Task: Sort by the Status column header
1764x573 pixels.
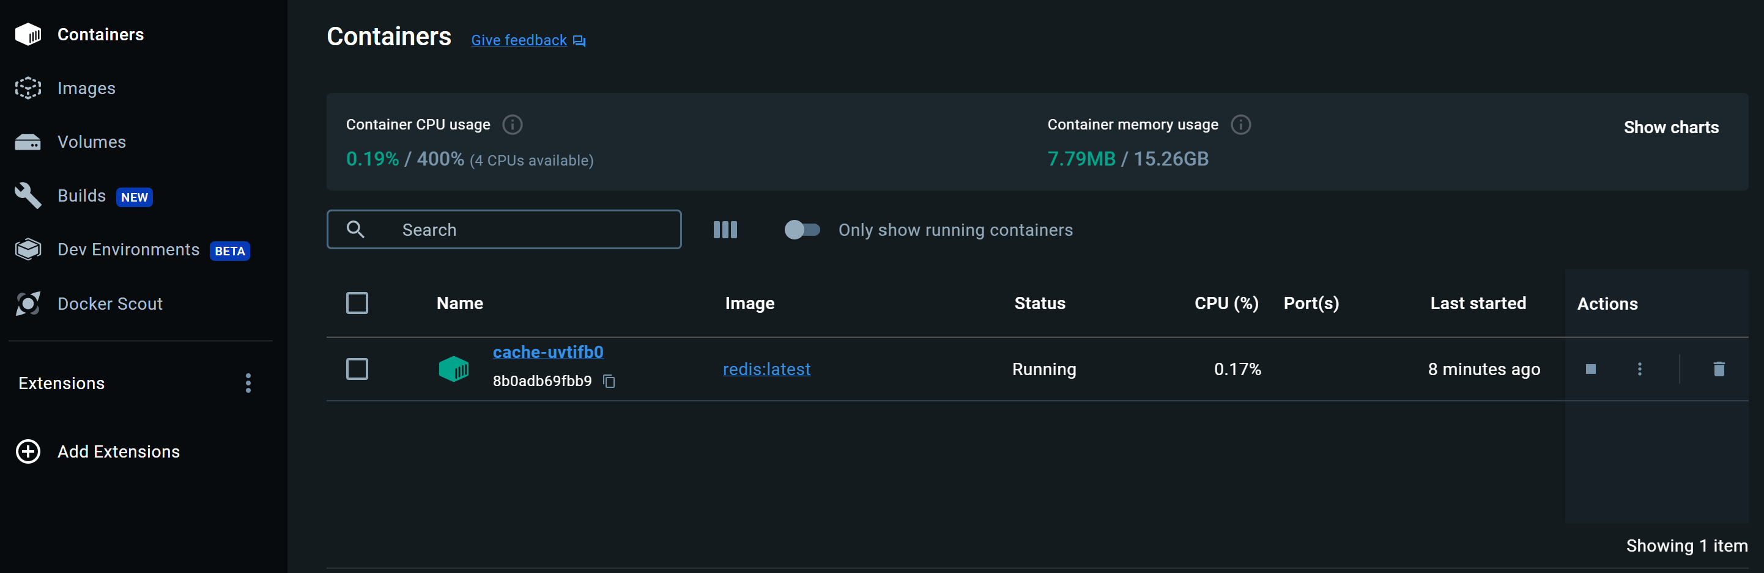Action: click(x=1040, y=303)
